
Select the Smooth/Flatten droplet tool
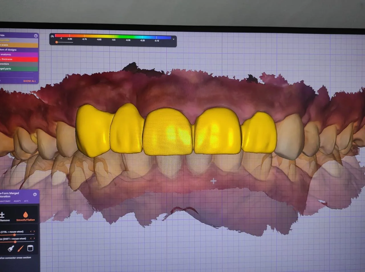click(26, 215)
